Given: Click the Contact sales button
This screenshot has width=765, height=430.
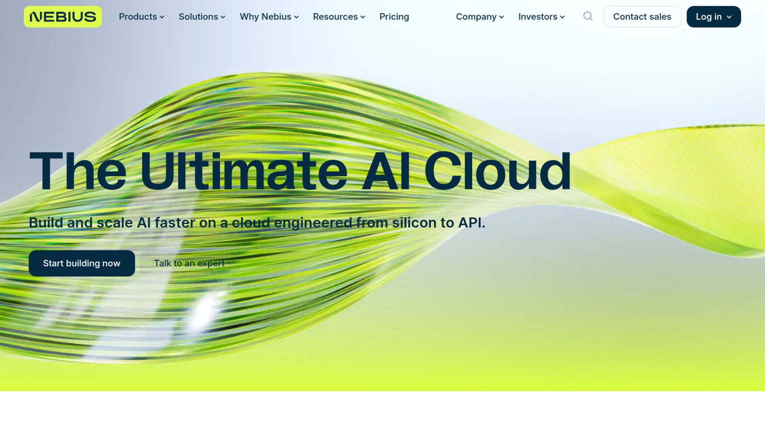Looking at the screenshot, I should 642,17.
